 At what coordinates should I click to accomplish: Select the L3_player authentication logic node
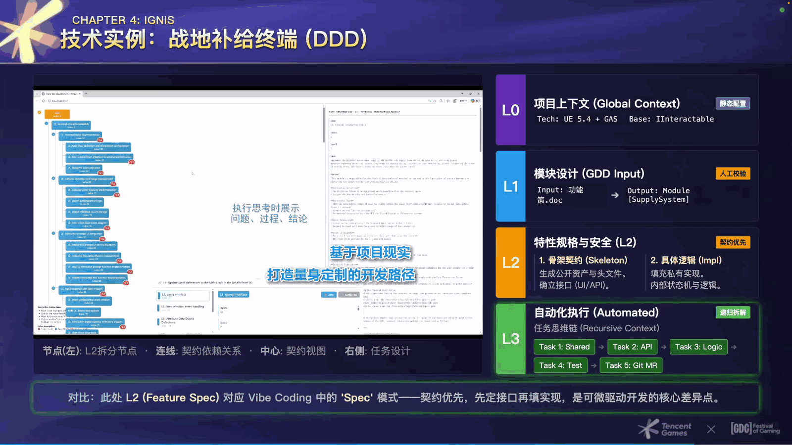(x=85, y=202)
